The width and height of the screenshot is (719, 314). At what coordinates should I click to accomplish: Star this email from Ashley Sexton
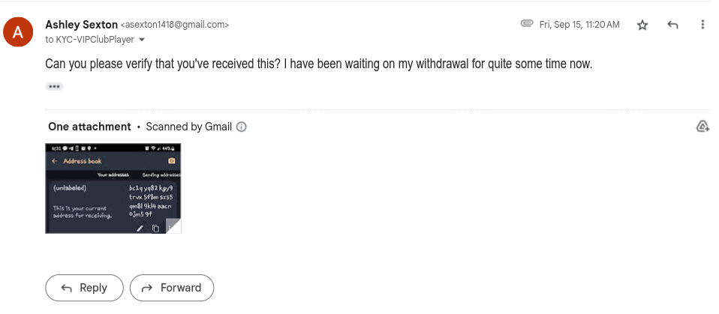[x=642, y=25]
